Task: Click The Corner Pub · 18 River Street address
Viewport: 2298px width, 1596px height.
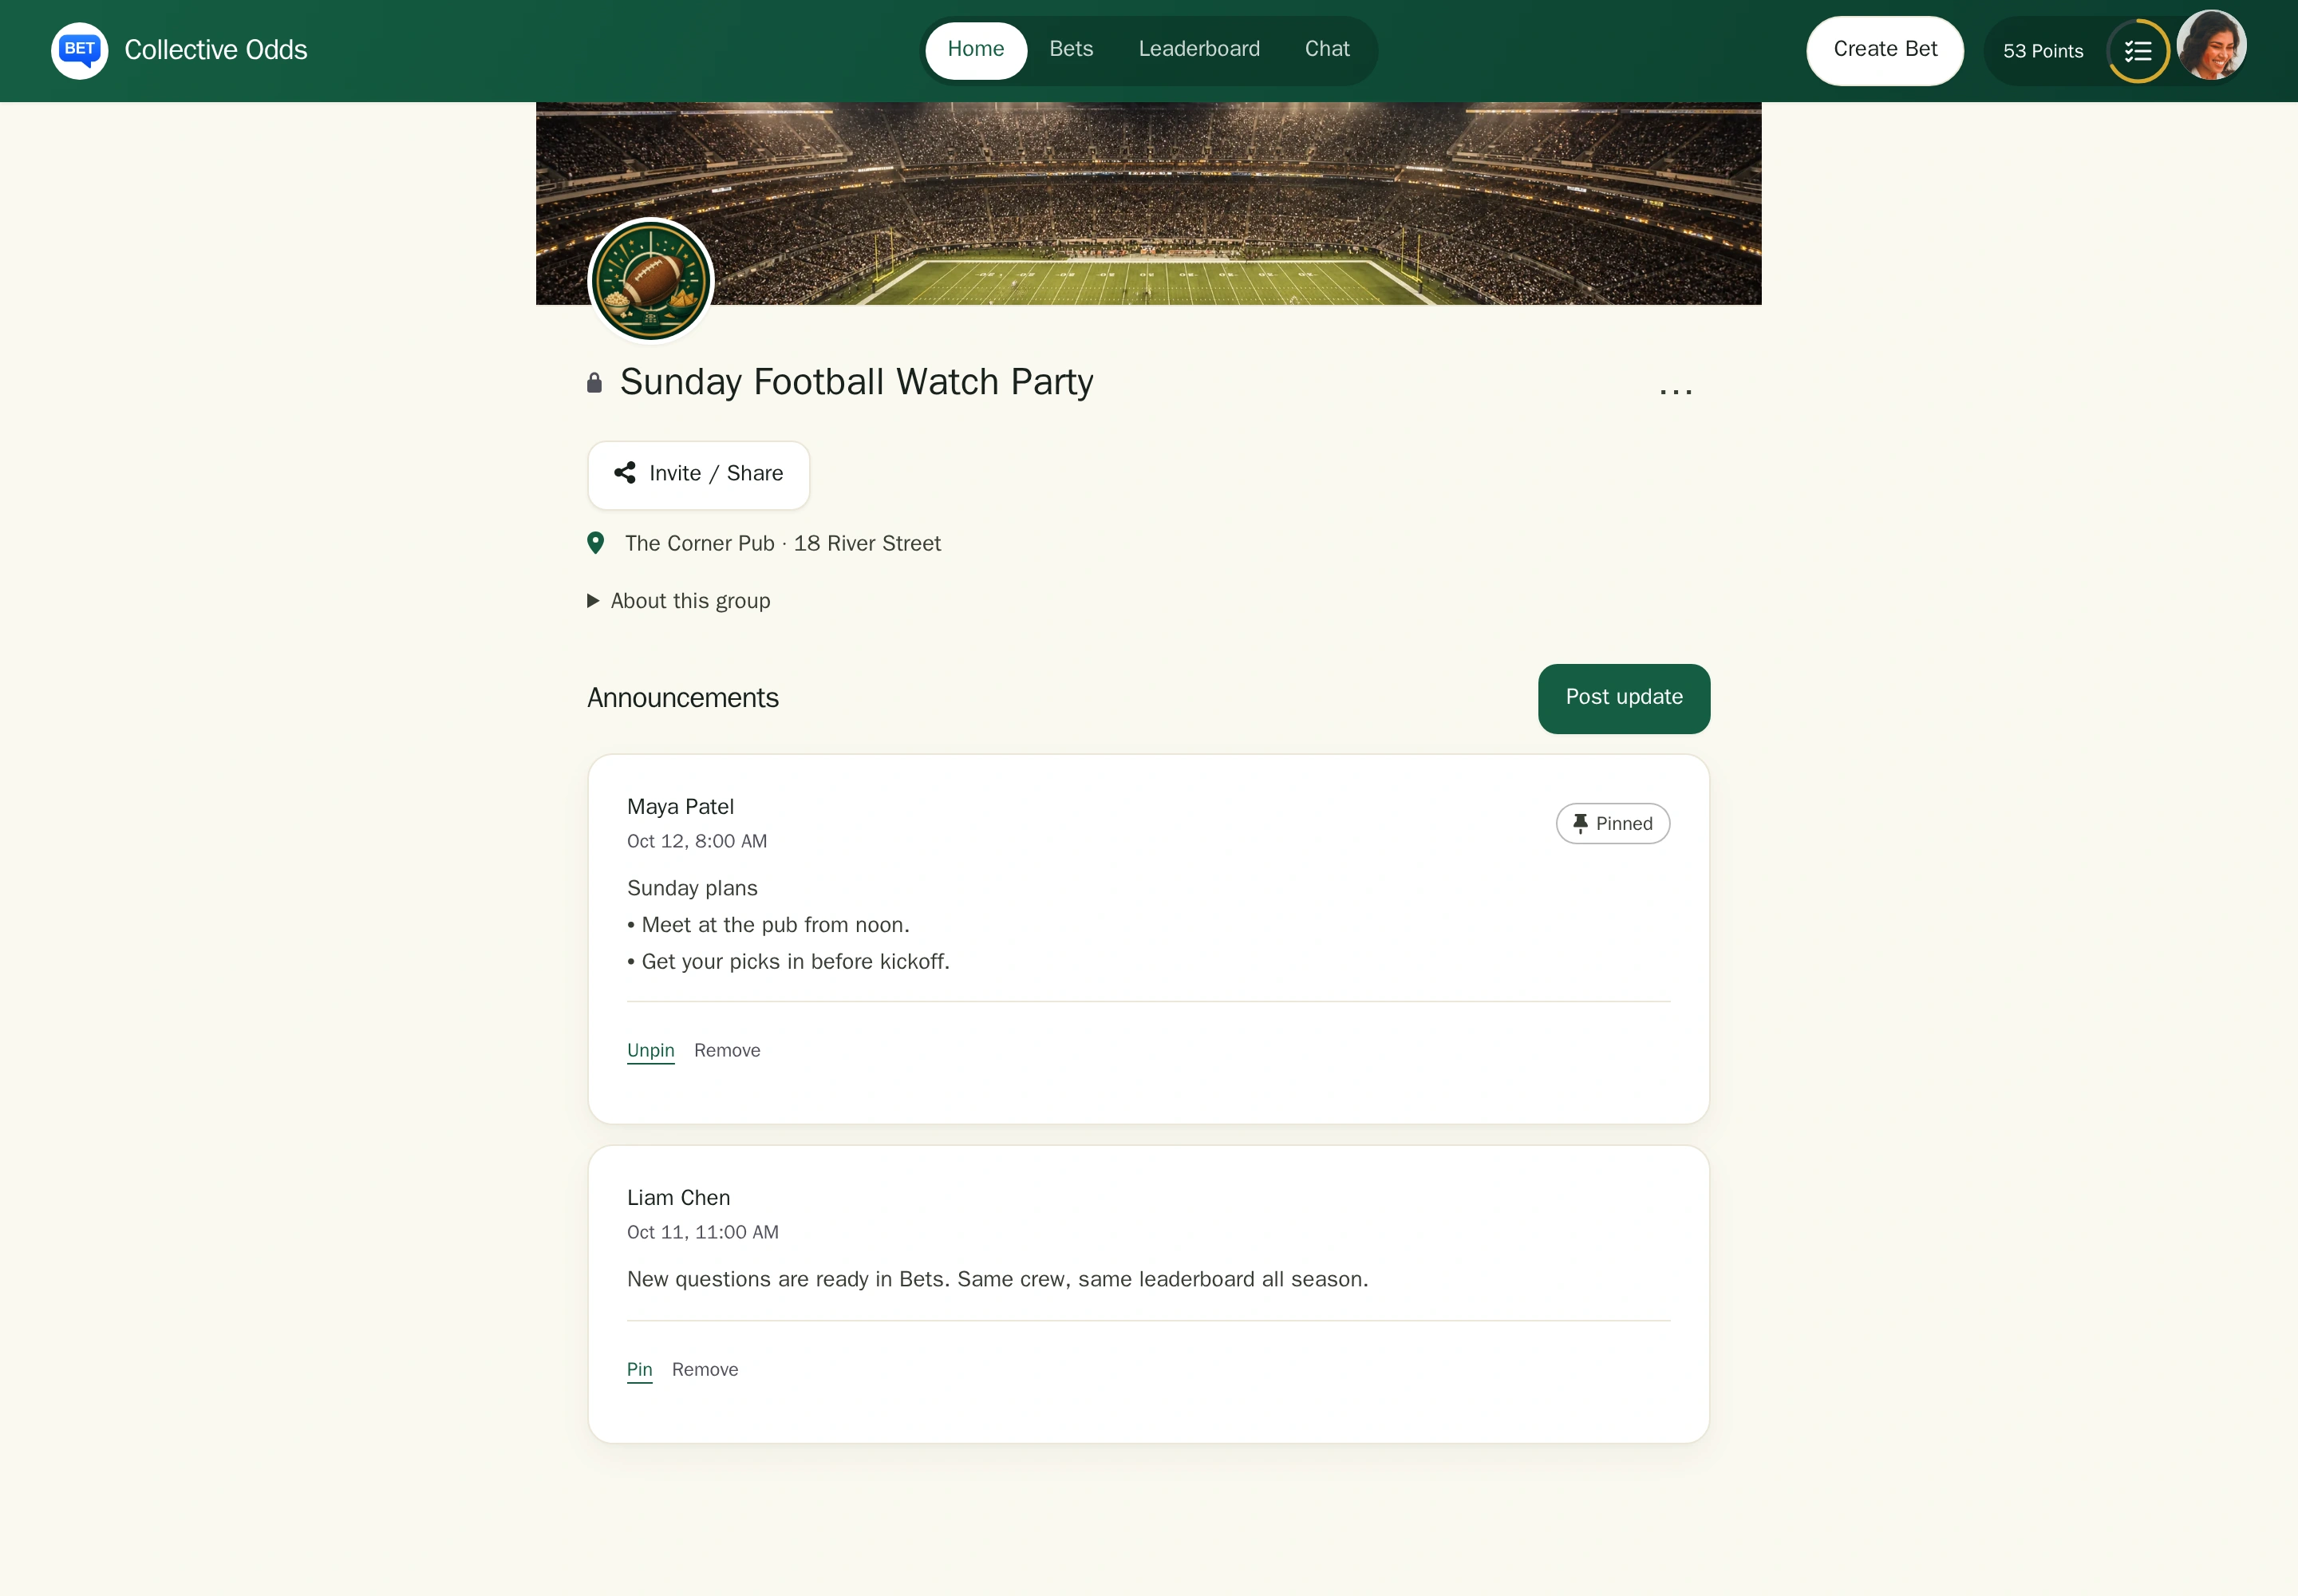Action: (783, 543)
